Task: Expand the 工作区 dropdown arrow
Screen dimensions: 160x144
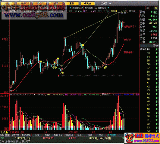Action: tap(110, 4)
